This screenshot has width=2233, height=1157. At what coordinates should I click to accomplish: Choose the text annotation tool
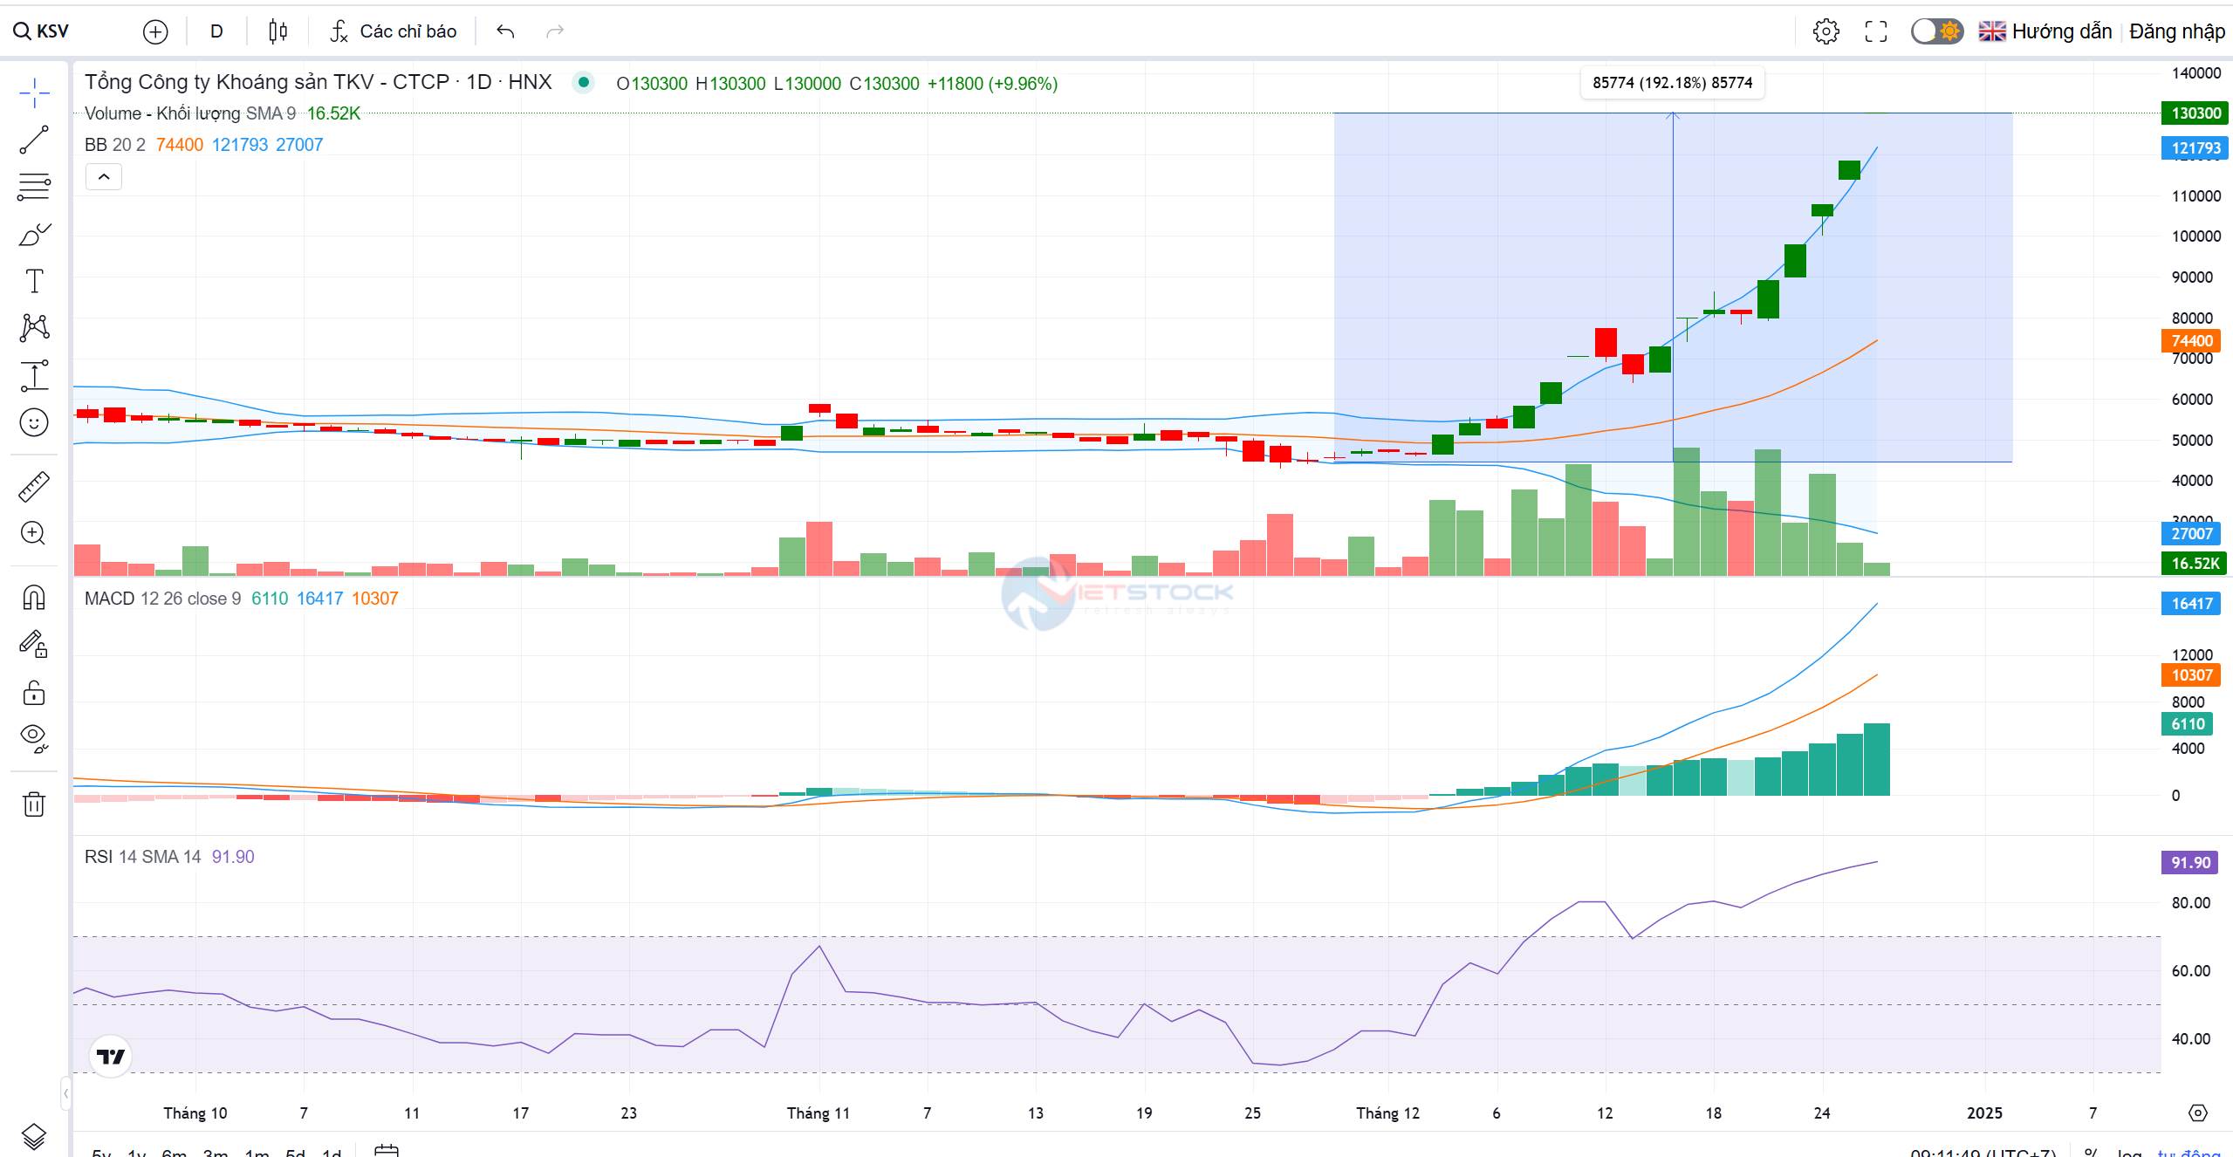(34, 282)
